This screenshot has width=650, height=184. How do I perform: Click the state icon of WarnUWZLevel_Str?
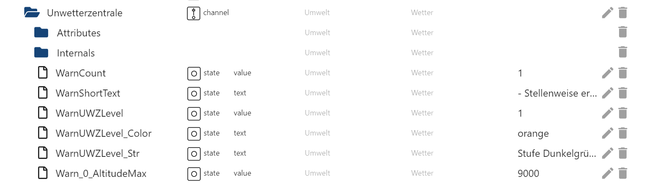[194, 153]
